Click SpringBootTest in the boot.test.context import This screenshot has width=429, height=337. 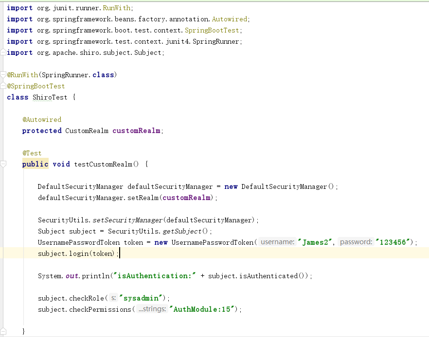pos(212,30)
